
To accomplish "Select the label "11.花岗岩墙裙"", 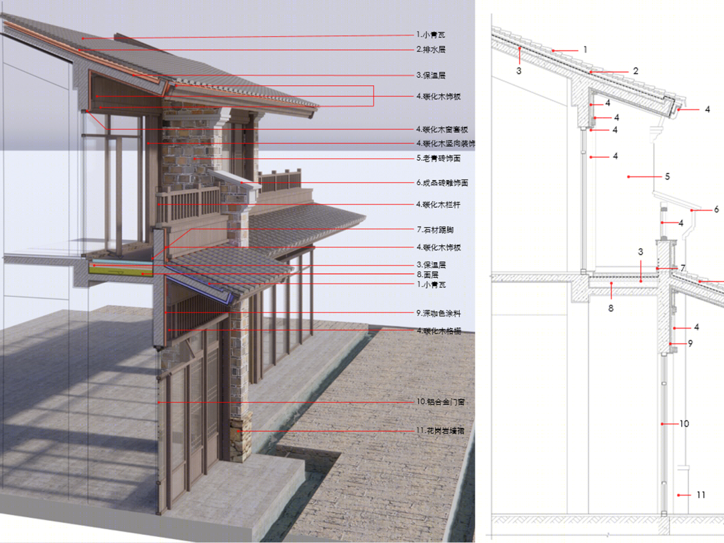I will (x=440, y=430).
